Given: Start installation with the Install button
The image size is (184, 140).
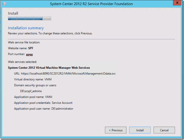Looking at the screenshot, I should pos(140,130).
